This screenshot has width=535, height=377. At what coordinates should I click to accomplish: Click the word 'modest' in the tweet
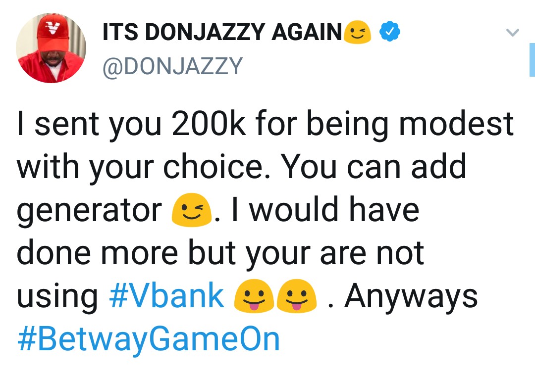point(456,124)
